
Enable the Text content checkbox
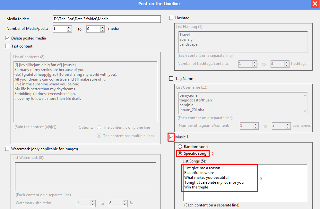coord(7,46)
